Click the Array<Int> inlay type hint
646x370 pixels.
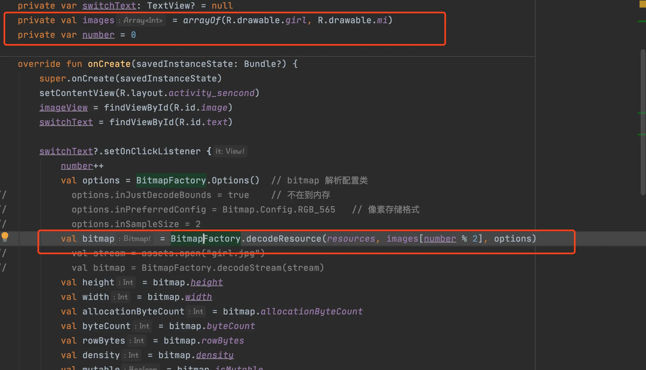pyautogui.click(x=142, y=20)
